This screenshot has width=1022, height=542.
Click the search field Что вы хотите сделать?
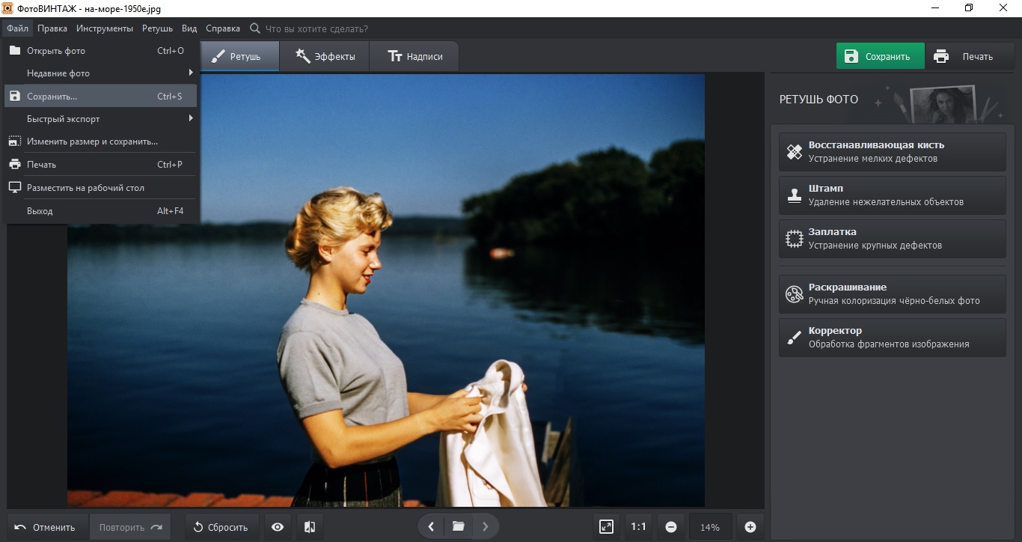click(x=316, y=28)
